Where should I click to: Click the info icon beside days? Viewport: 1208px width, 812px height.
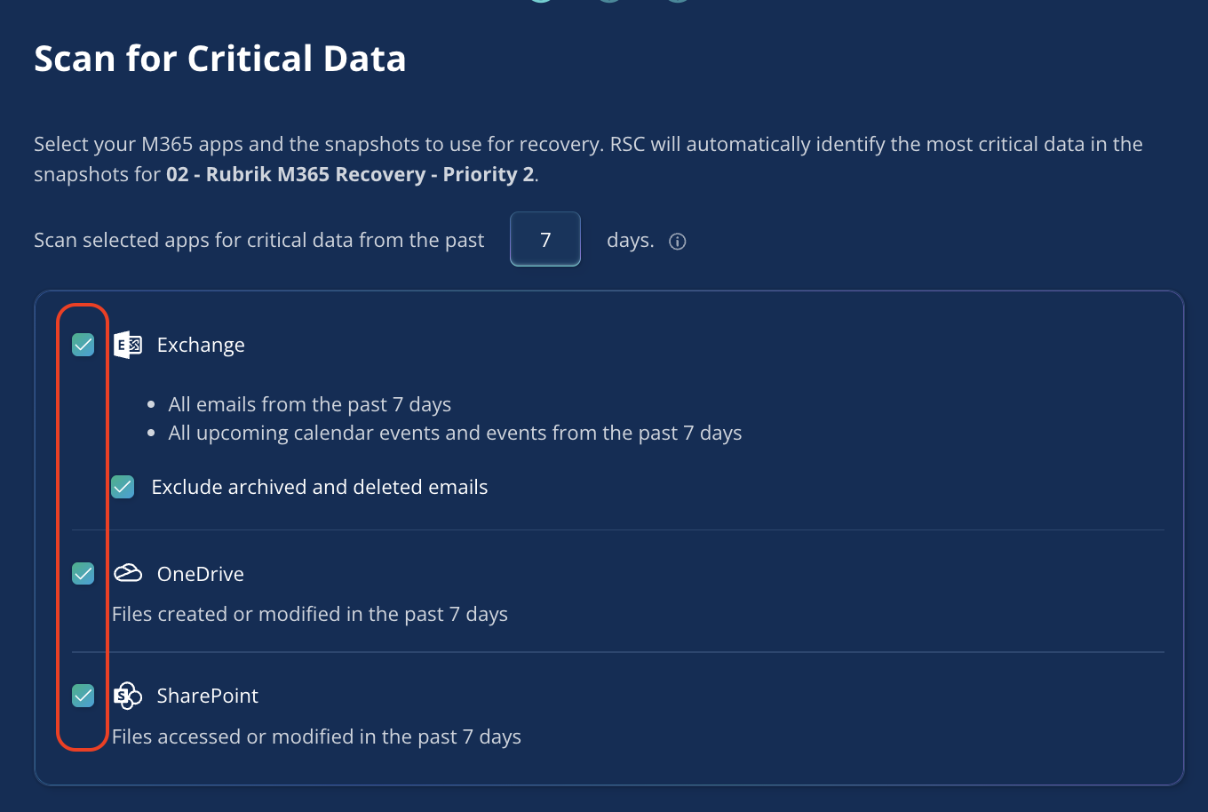coord(678,242)
